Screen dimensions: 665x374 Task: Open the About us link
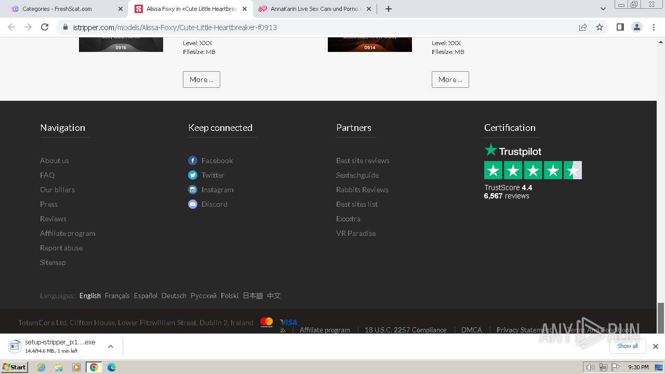55,161
